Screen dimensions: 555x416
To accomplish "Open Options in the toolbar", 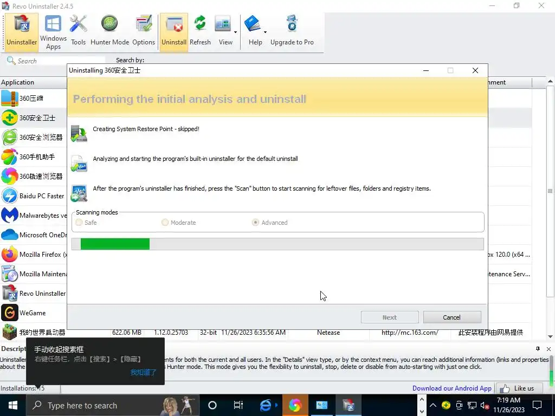I will 143,32.
